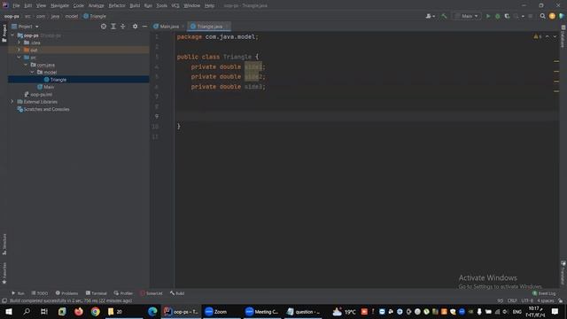Open the SonarLint tool window
Viewport: 567px width, 319px height.
click(151, 293)
